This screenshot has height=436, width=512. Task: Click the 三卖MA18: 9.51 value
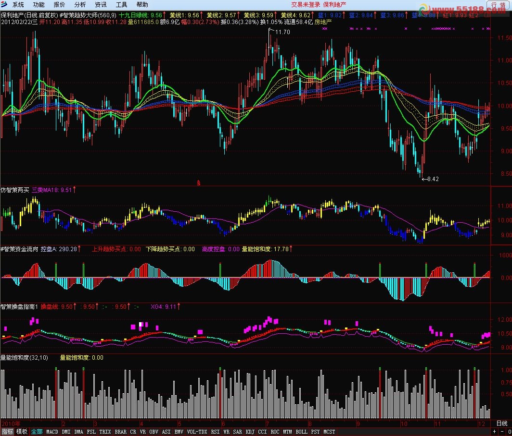click(x=51, y=190)
